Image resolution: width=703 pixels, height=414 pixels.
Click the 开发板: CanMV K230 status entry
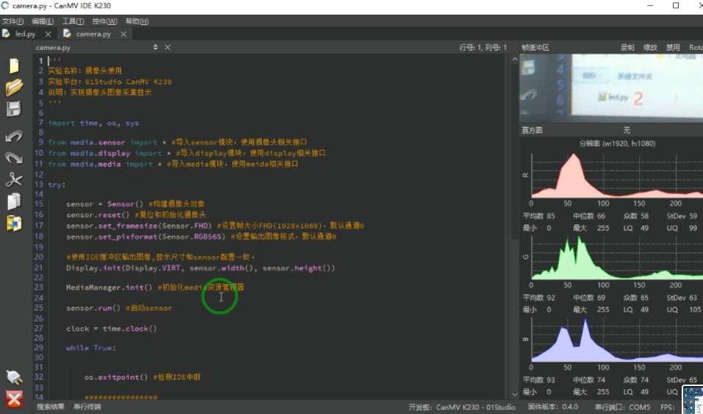tap(462, 407)
